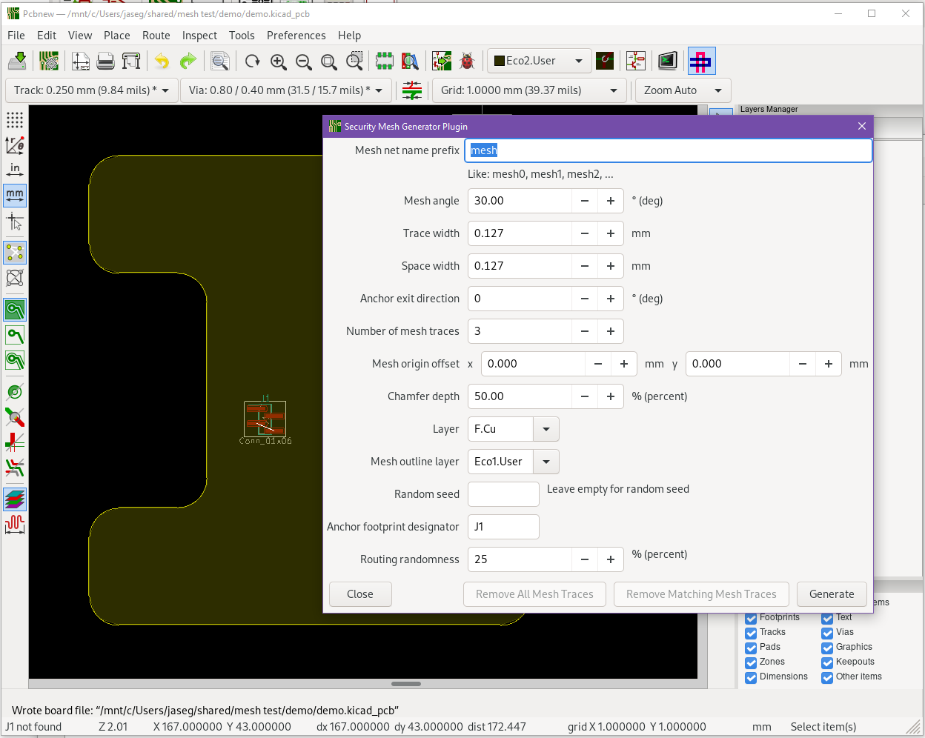Image resolution: width=925 pixels, height=738 pixels.
Task: Toggle grid display dots icon
Action: pyautogui.click(x=15, y=120)
